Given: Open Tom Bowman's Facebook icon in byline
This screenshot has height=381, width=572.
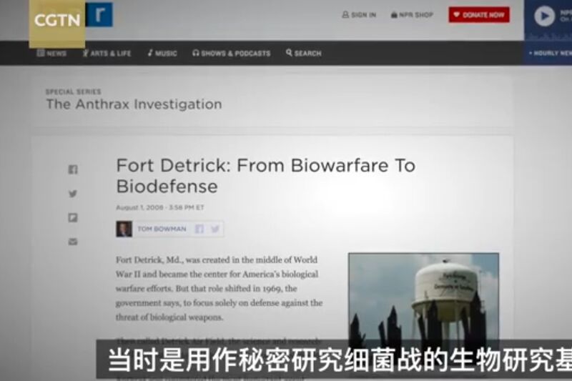Looking at the screenshot, I should point(199,229).
